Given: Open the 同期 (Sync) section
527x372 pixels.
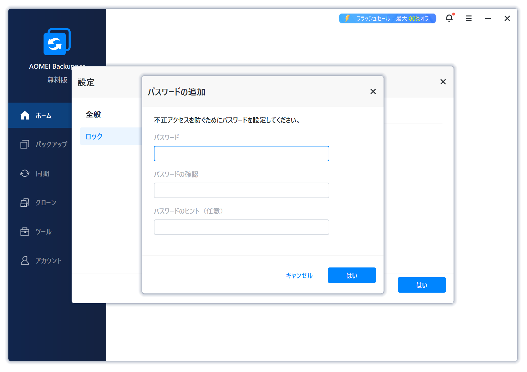Looking at the screenshot, I should [x=42, y=174].
